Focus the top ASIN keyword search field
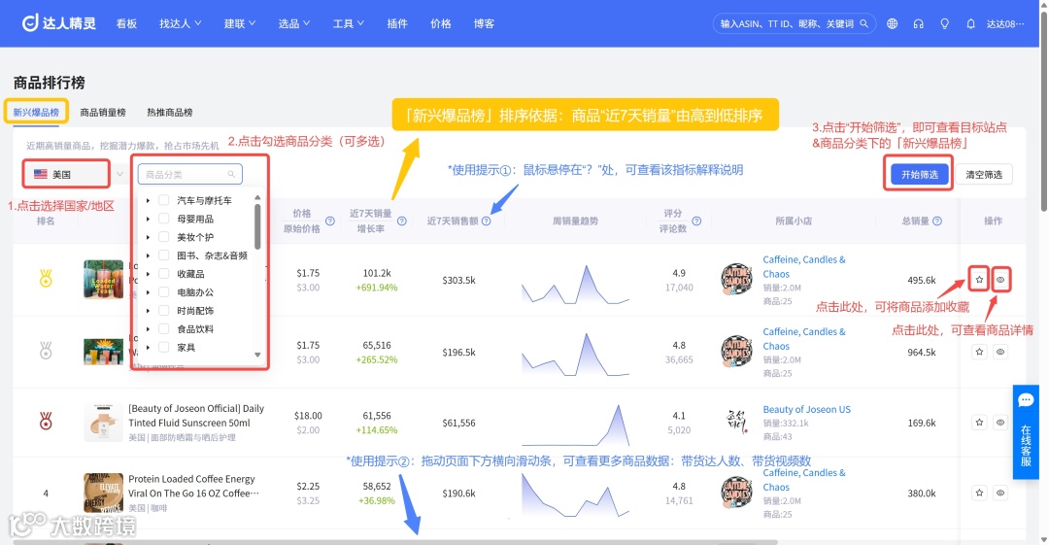This screenshot has height=545, width=1049. click(795, 23)
